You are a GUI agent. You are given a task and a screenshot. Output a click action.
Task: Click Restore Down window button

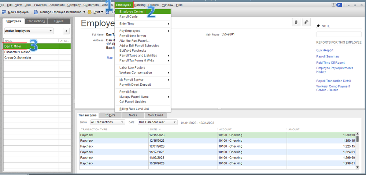(x=355, y=5)
